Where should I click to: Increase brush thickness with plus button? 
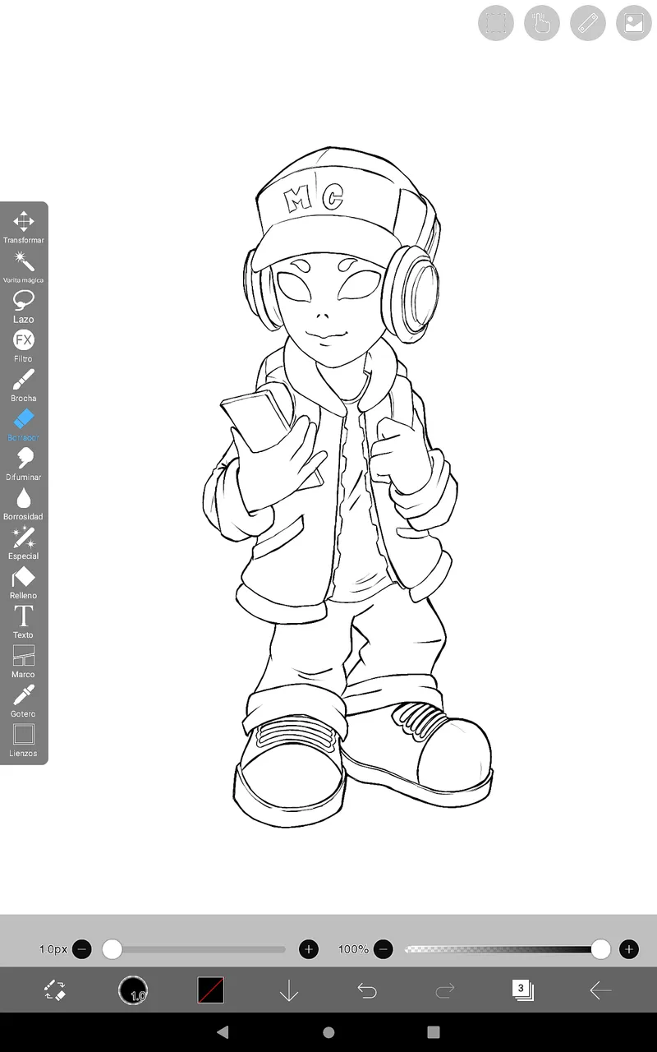coord(309,949)
